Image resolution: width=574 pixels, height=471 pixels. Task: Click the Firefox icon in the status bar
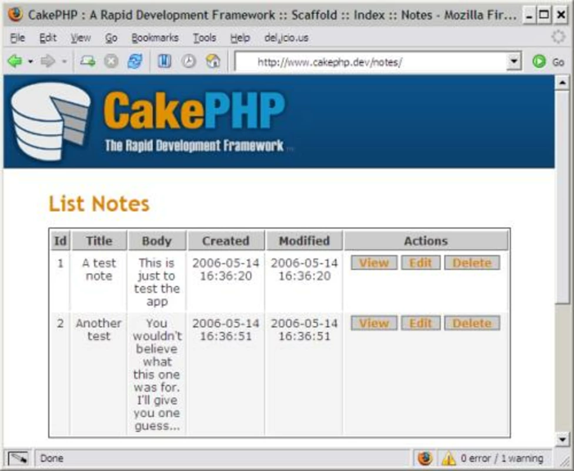[426, 458]
